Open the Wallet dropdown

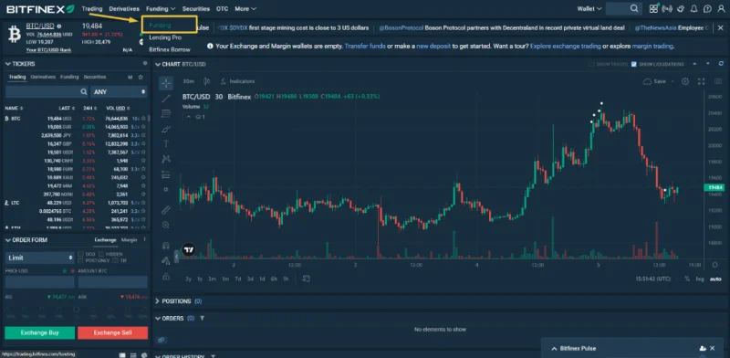(589, 8)
